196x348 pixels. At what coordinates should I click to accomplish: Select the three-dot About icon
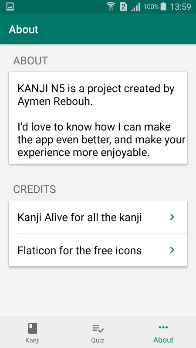(x=163, y=328)
